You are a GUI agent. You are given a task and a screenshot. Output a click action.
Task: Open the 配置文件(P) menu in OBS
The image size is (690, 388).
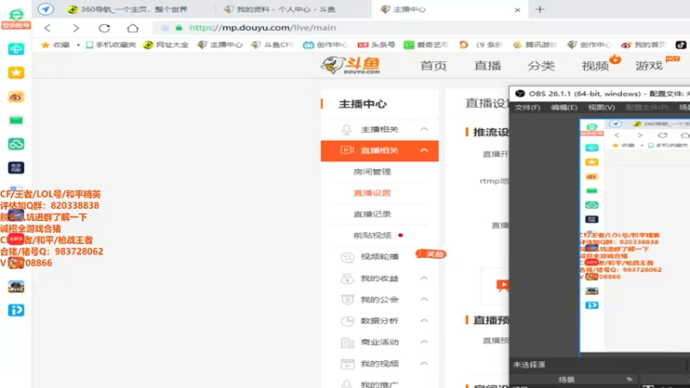click(x=646, y=107)
